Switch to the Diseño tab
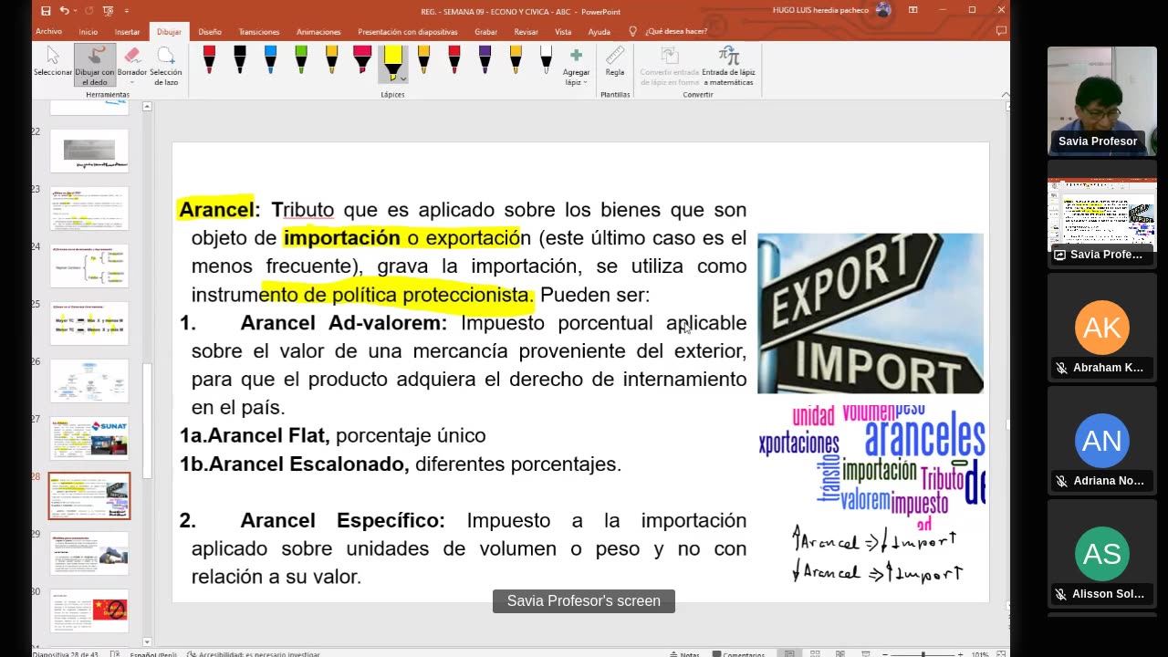Image resolution: width=1168 pixels, height=657 pixels. pyautogui.click(x=210, y=31)
